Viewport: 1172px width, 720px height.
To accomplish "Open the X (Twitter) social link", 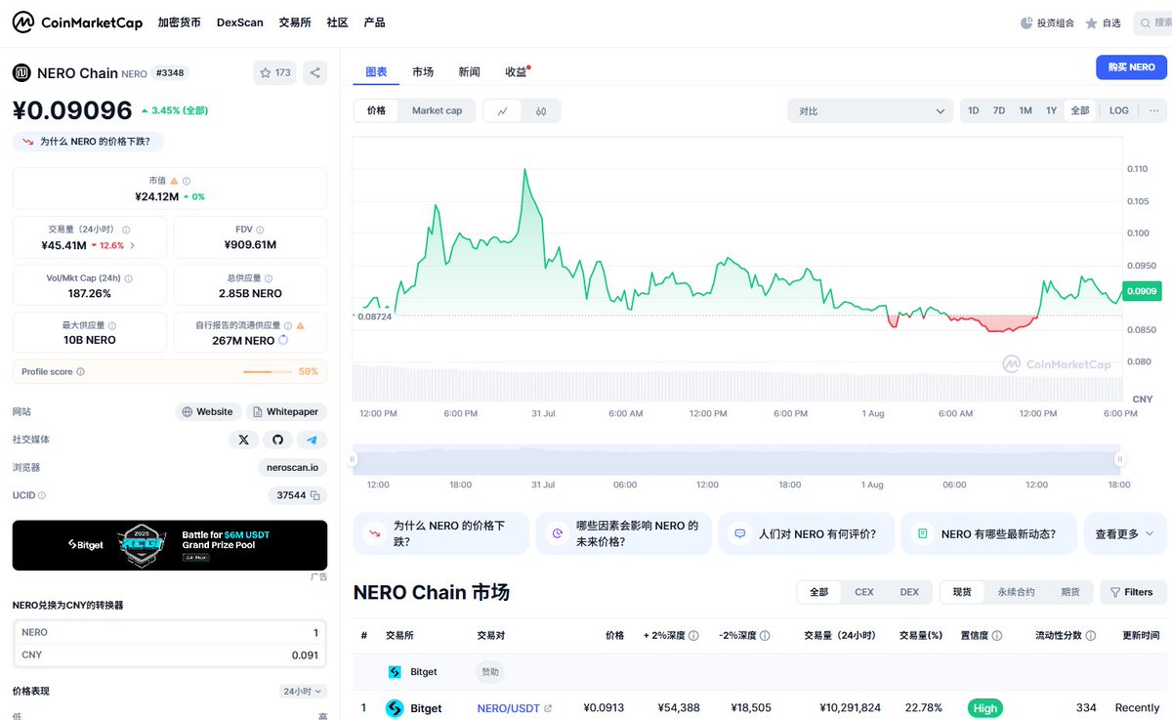I will click(243, 440).
